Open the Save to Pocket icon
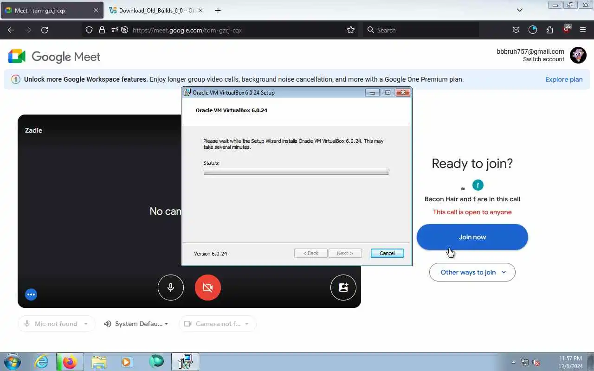This screenshot has height=371, width=594. 516,30
